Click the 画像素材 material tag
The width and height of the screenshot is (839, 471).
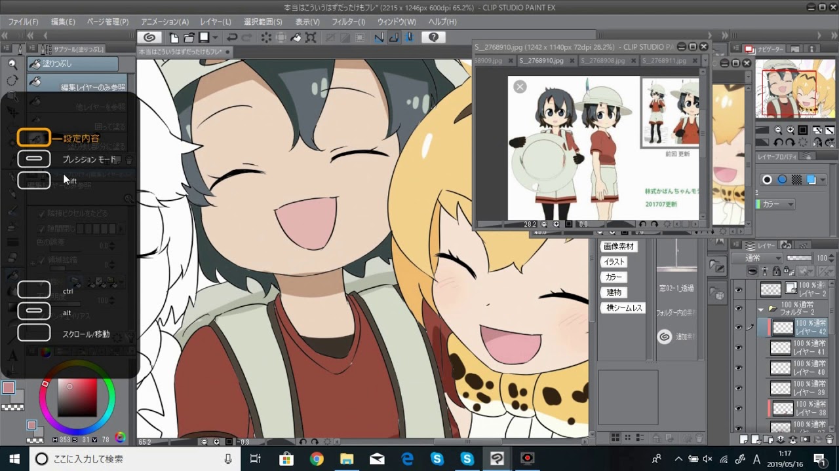(x=619, y=247)
